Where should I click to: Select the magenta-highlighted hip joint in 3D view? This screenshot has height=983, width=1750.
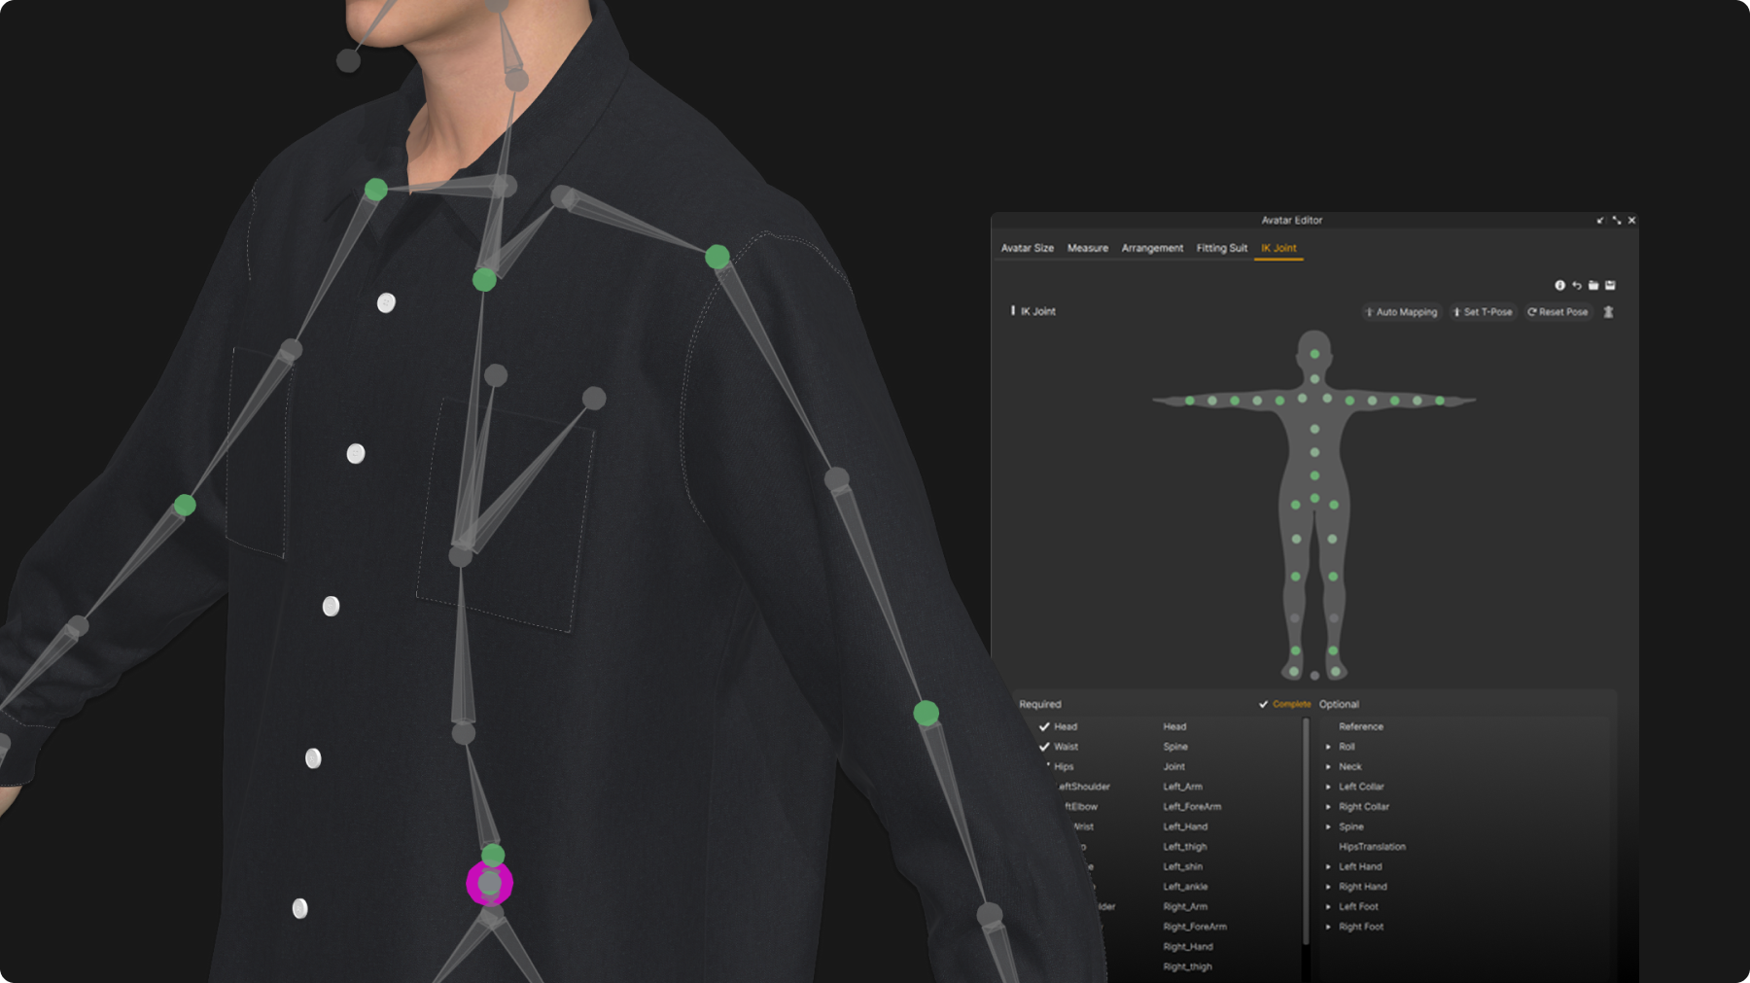point(489,883)
